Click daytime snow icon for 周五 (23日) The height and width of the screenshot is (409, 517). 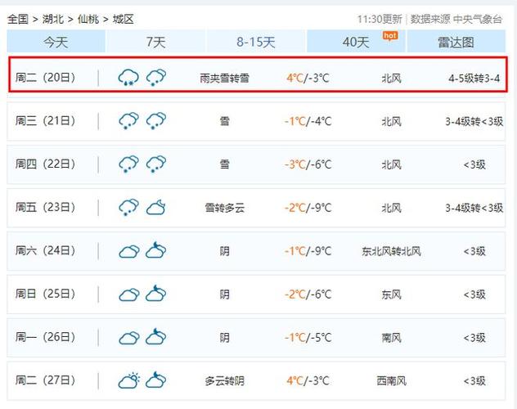pos(128,207)
